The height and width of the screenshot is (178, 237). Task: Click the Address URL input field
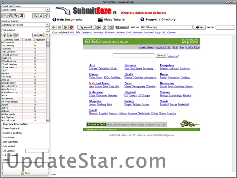(x=167, y=27)
